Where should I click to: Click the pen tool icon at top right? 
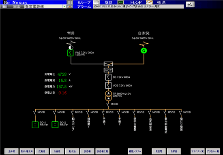click(x=190, y=5)
